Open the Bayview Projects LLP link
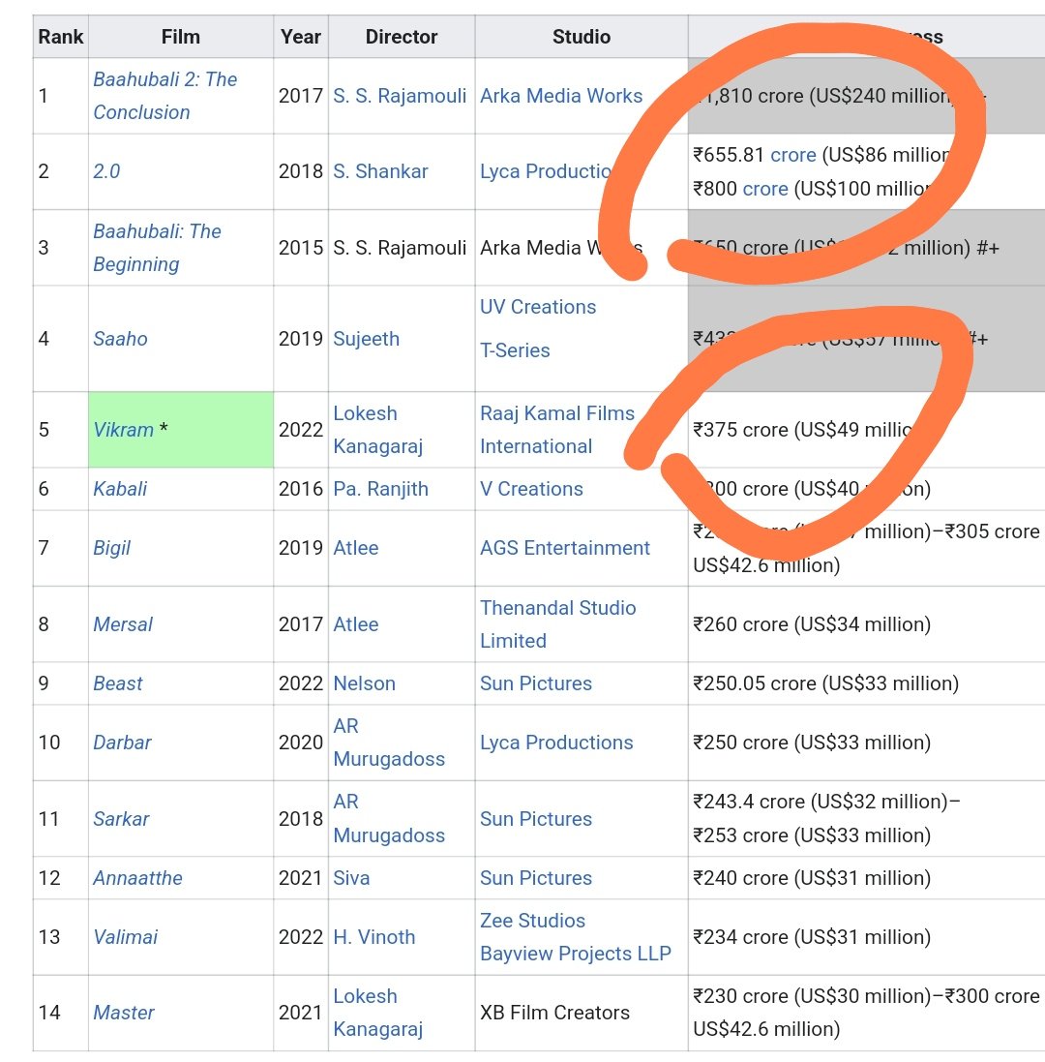The image size is (1045, 1062). click(x=576, y=953)
